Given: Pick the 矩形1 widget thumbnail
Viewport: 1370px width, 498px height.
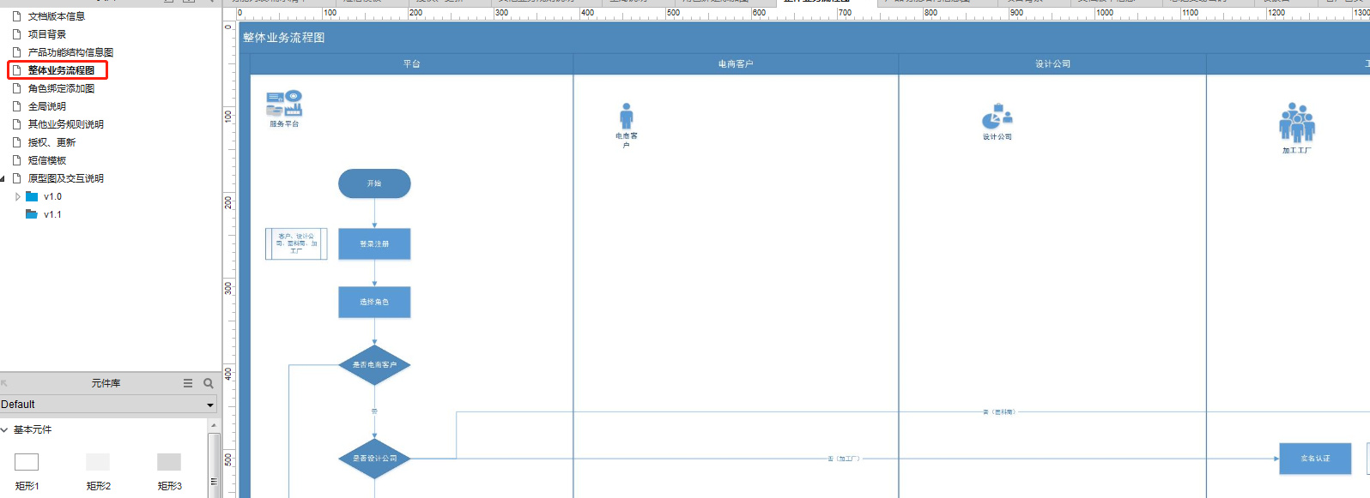Looking at the screenshot, I should coord(27,462).
